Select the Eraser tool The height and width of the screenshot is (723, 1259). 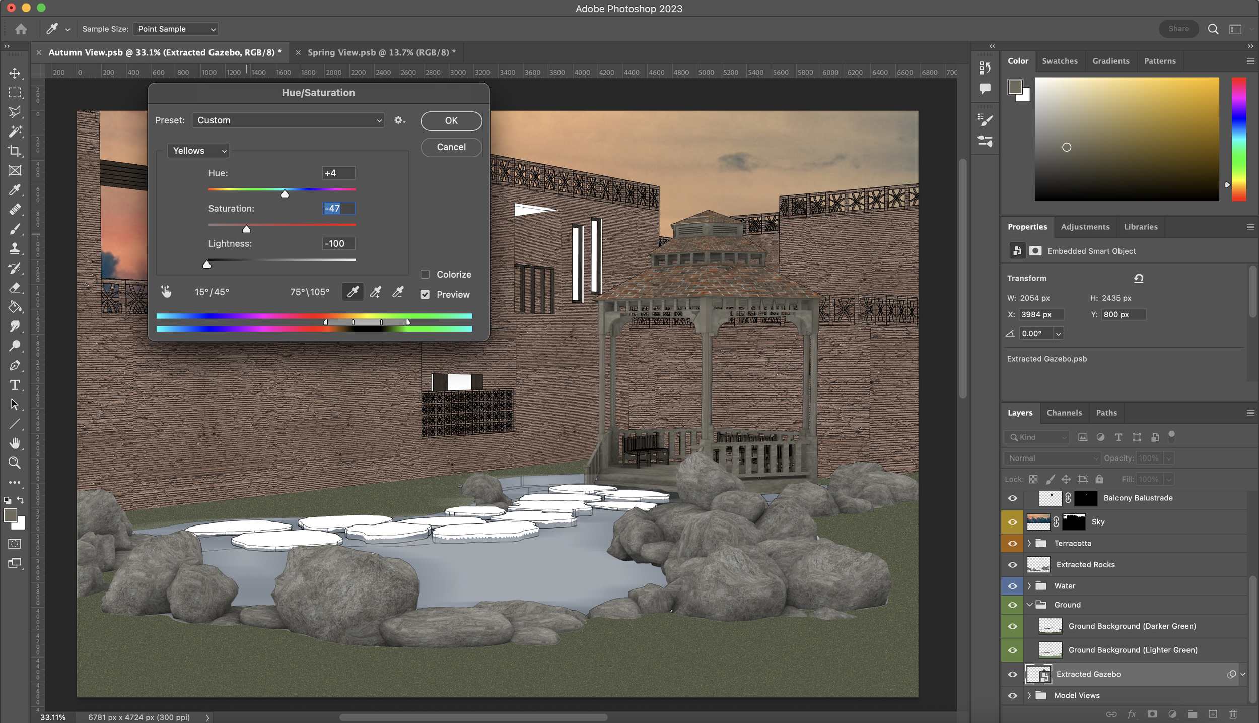[15, 288]
